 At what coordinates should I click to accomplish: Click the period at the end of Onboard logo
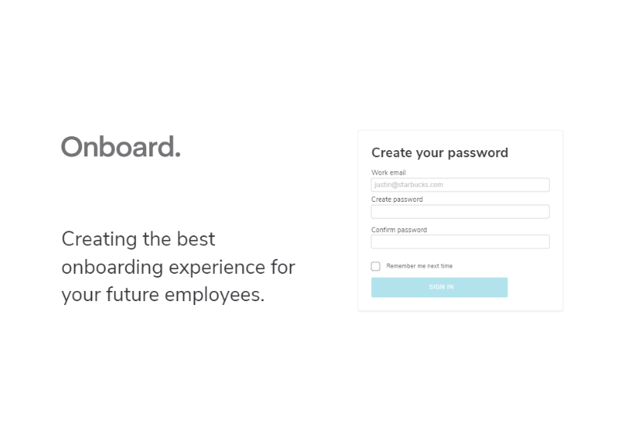(177, 155)
